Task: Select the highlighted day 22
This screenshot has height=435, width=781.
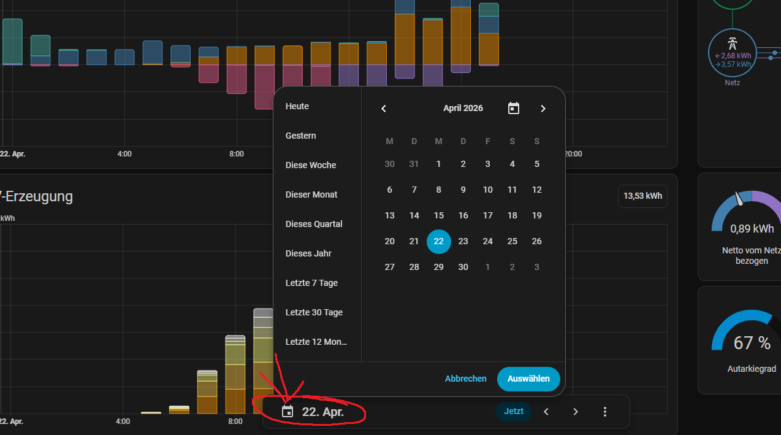Action: 438,241
